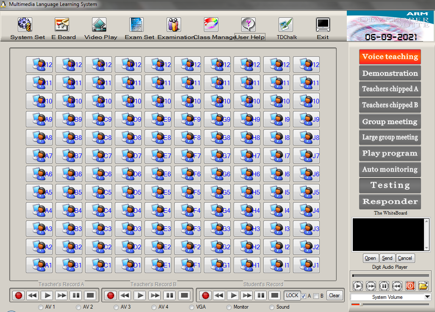Click the Send button under the whiteboard
435x312 pixels.
387,258
